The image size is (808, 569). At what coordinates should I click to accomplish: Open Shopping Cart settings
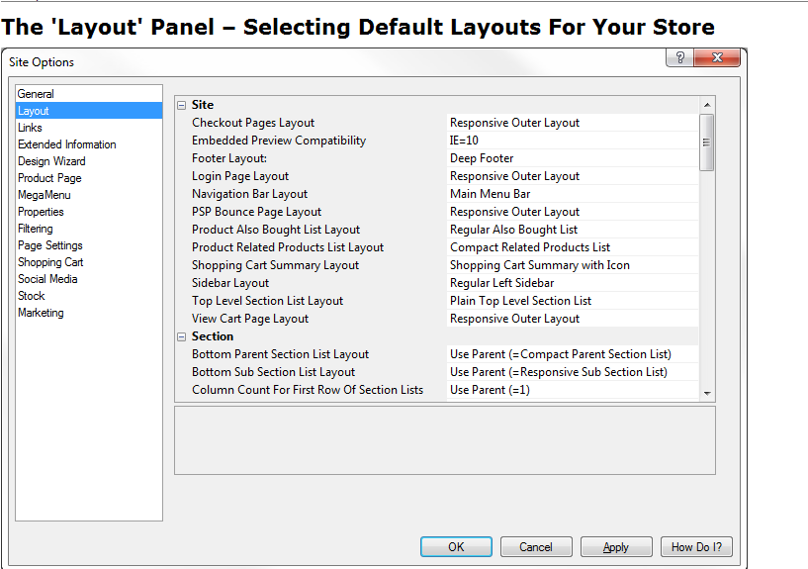pos(50,262)
